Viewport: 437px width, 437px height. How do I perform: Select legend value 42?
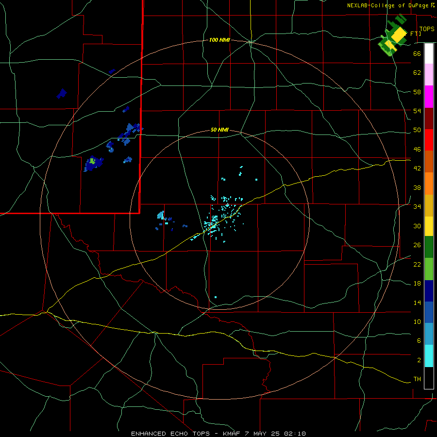[417, 168]
